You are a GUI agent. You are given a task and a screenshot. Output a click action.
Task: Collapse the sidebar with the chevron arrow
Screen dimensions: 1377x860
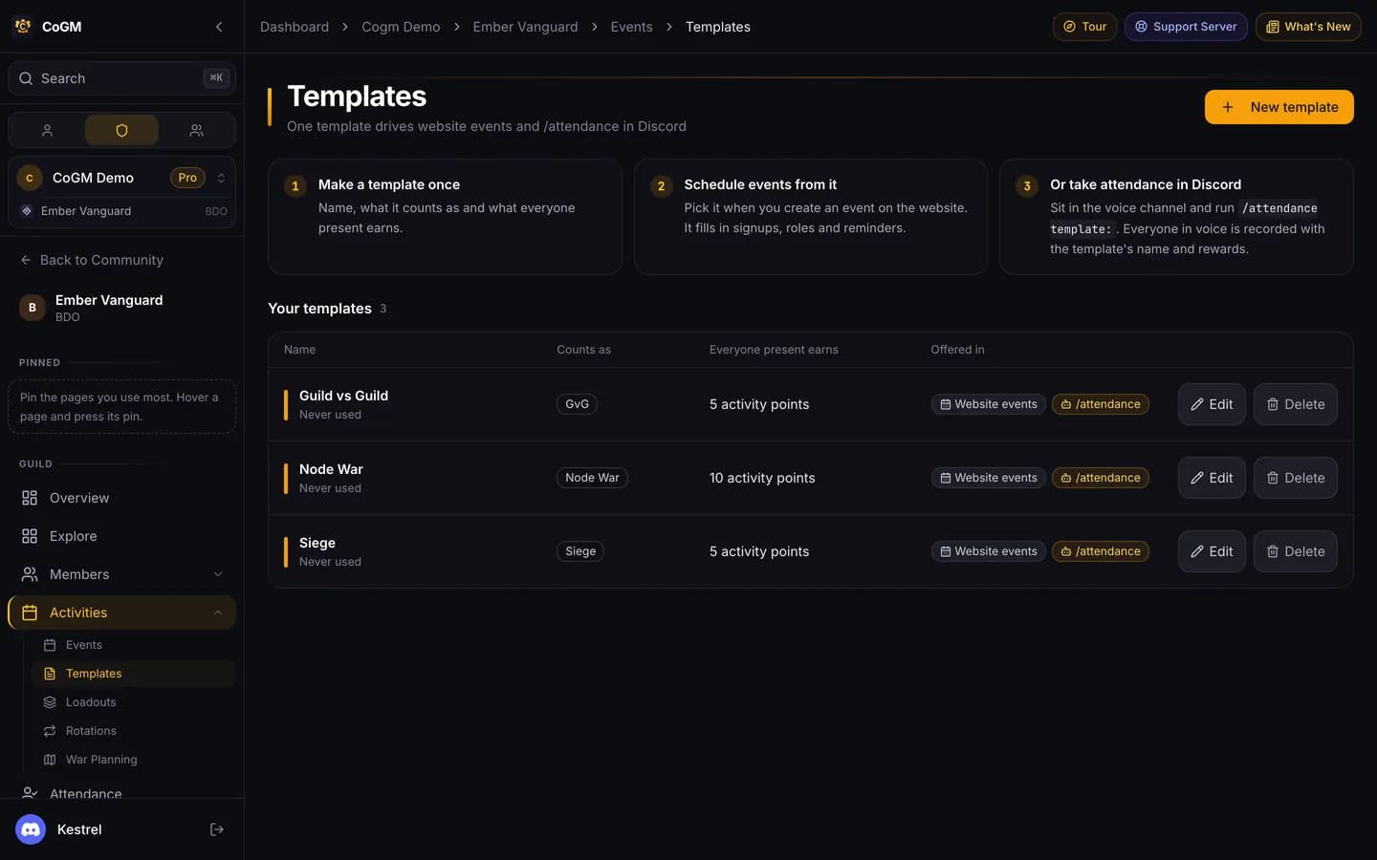219,27
